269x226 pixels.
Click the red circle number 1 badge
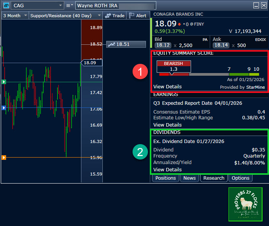pos(139,72)
